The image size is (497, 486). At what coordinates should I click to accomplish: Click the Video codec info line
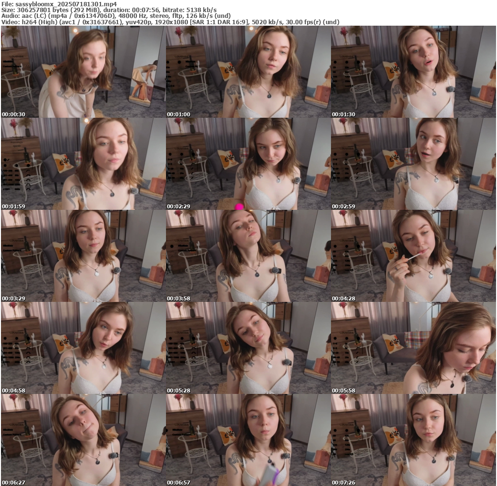[x=170, y=22]
